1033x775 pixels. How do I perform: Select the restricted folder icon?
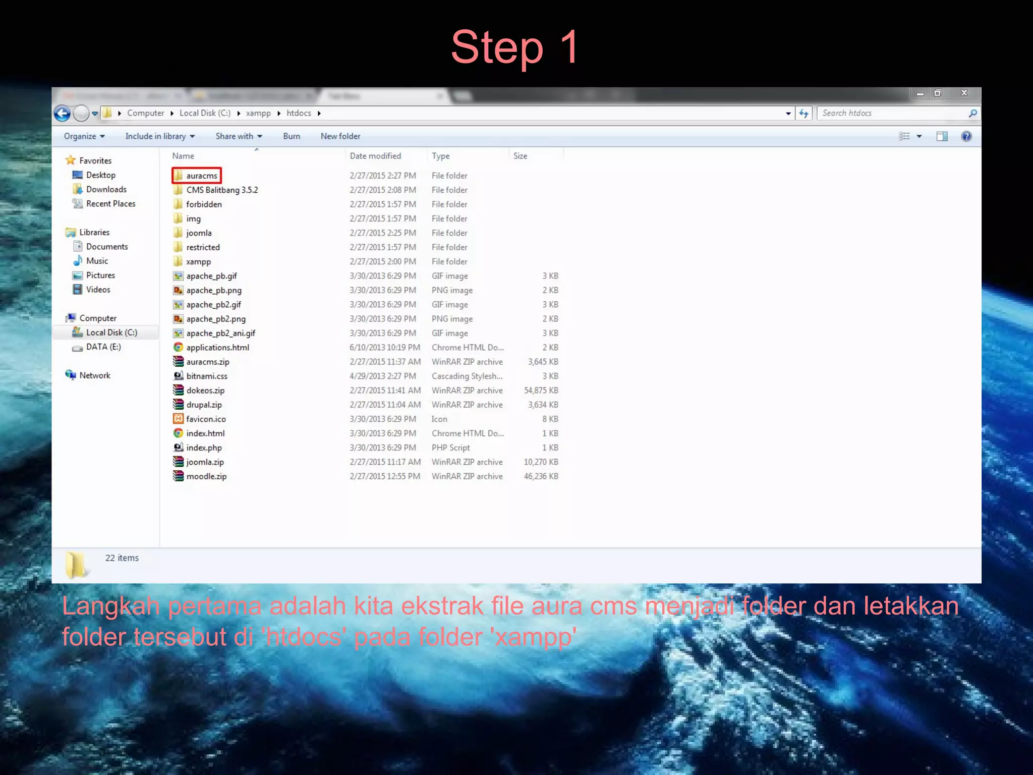(178, 247)
